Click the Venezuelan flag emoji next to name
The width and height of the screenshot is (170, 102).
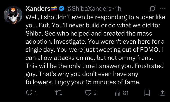point(54,8)
